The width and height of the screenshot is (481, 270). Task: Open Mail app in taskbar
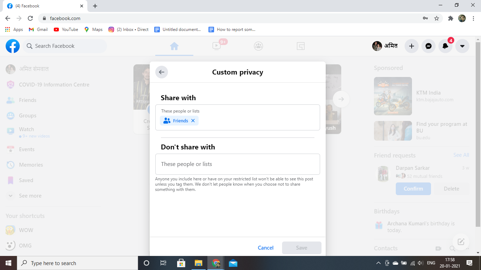(233, 263)
